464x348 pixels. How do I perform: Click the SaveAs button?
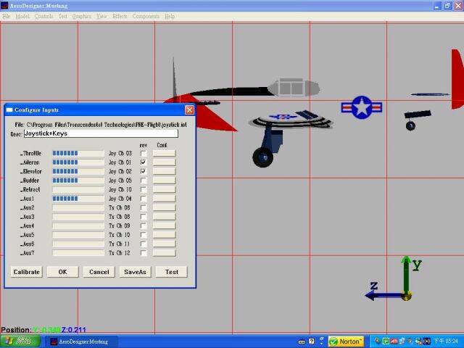click(x=135, y=272)
